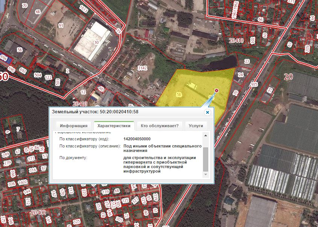Click parcel label 10 on the warehouse
This screenshot has width=318, height=227.
(x=97, y=42)
